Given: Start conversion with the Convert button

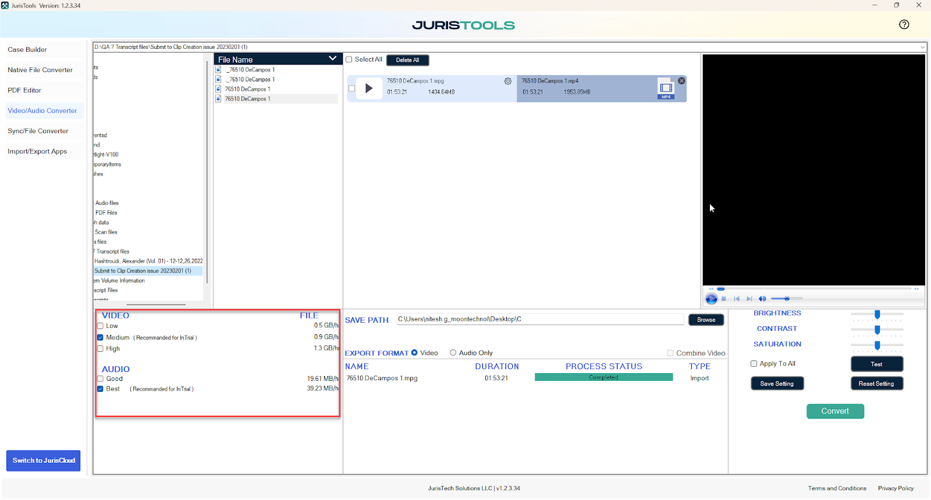Looking at the screenshot, I should click(835, 411).
